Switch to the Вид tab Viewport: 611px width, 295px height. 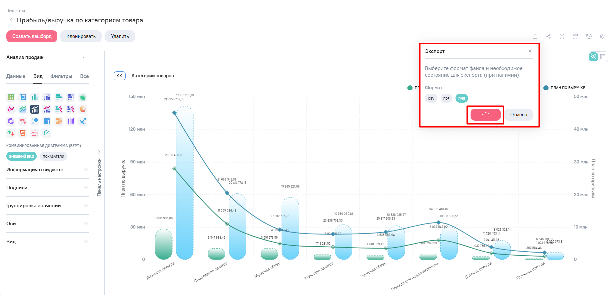pyautogui.click(x=38, y=76)
